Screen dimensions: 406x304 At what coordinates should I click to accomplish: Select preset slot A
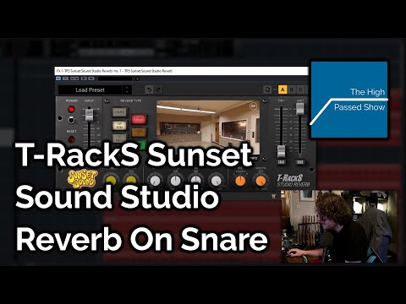[283, 90]
